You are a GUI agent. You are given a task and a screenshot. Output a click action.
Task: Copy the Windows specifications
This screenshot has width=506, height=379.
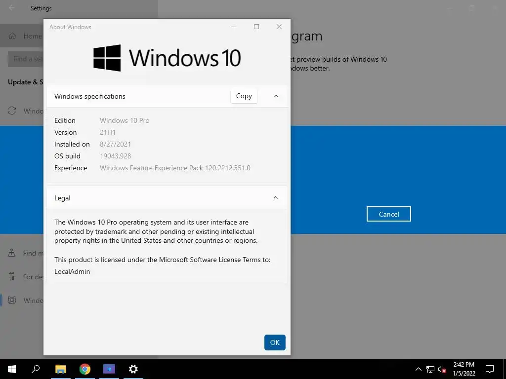[x=244, y=96]
